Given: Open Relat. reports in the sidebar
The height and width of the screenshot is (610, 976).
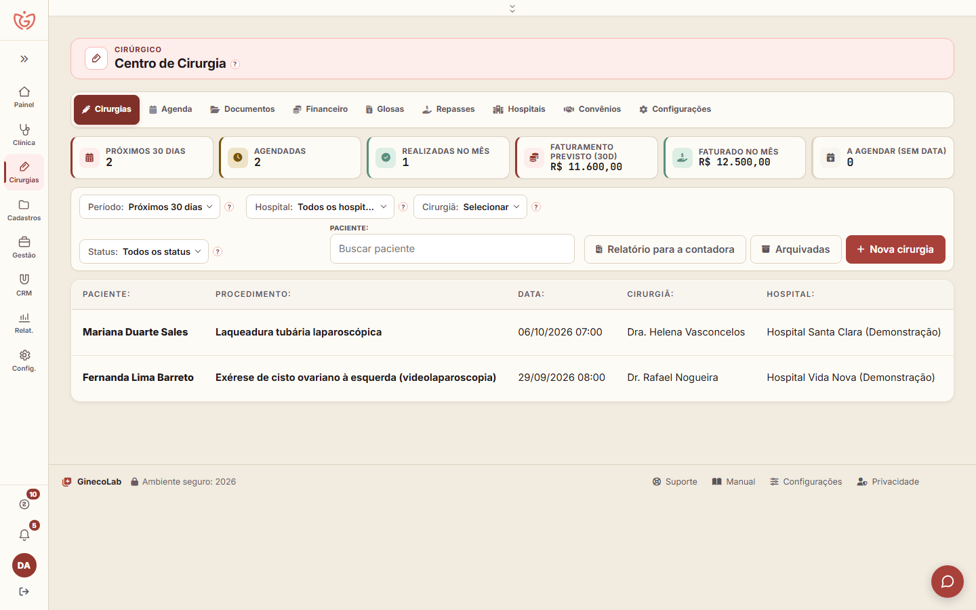Looking at the screenshot, I should click(24, 323).
